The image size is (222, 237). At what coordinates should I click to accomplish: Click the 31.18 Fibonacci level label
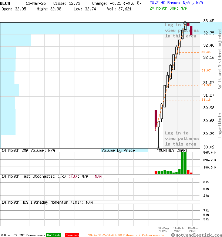click(206, 100)
